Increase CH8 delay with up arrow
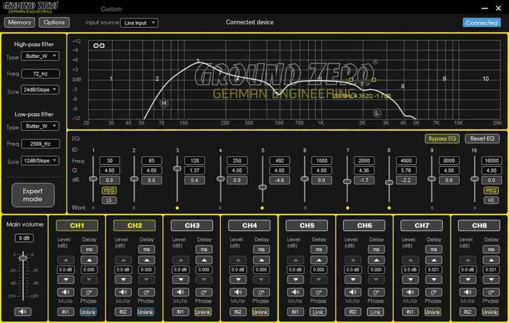This screenshot has width=509, height=323. (x=491, y=260)
